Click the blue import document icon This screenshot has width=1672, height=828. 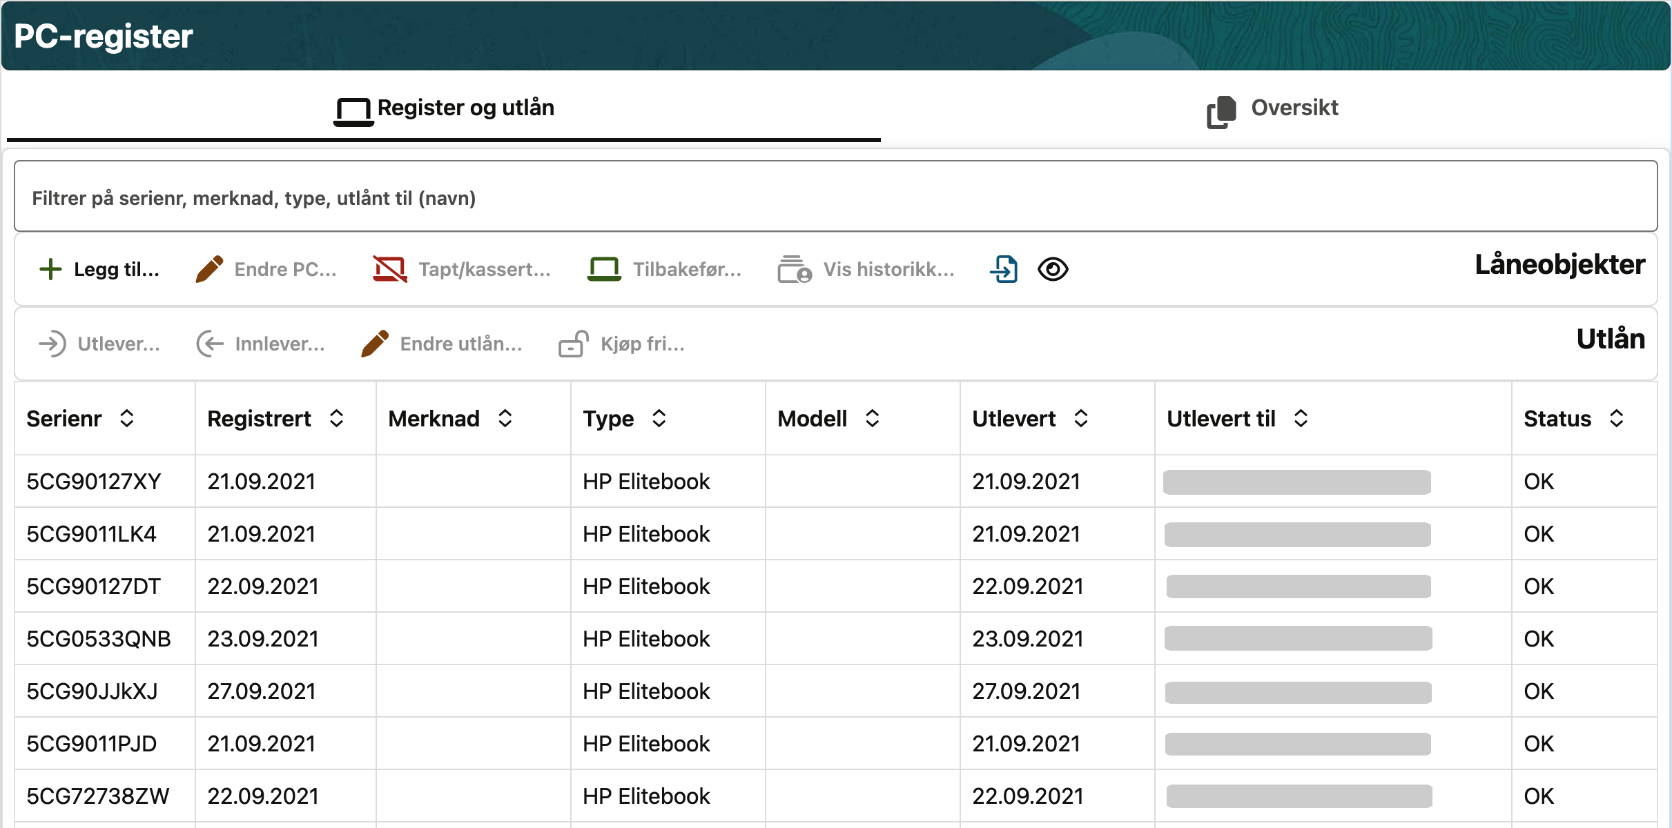[x=1004, y=269]
